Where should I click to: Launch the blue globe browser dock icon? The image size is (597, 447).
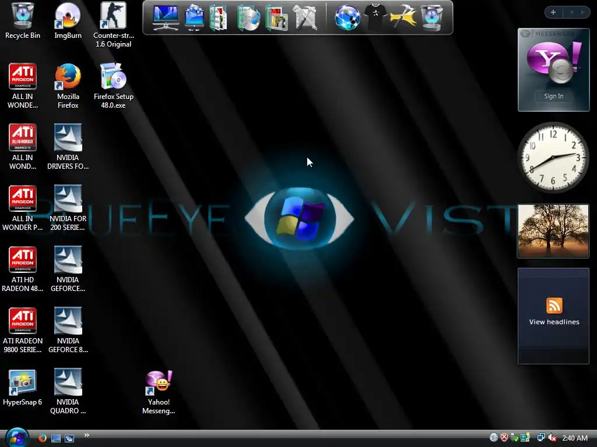tap(347, 17)
